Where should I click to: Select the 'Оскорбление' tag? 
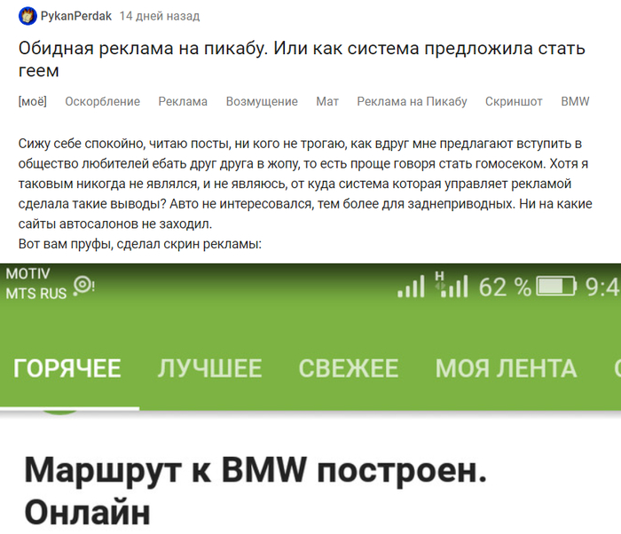point(103,101)
